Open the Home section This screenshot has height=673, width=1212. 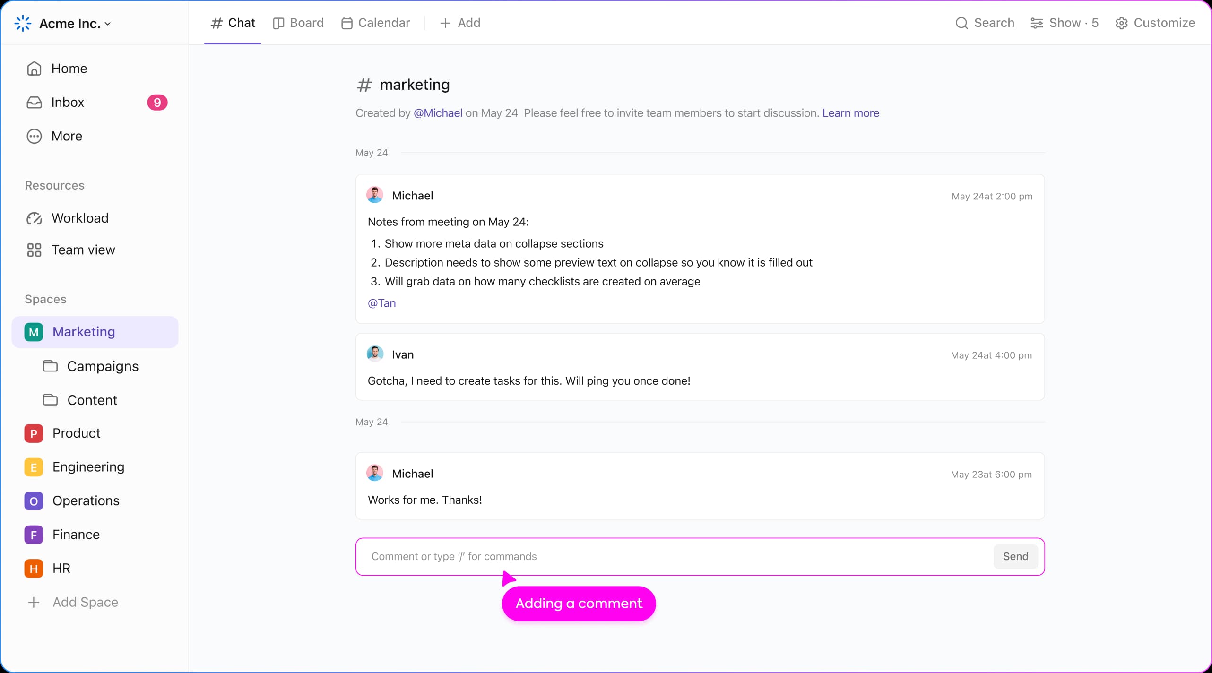click(69, 68)
